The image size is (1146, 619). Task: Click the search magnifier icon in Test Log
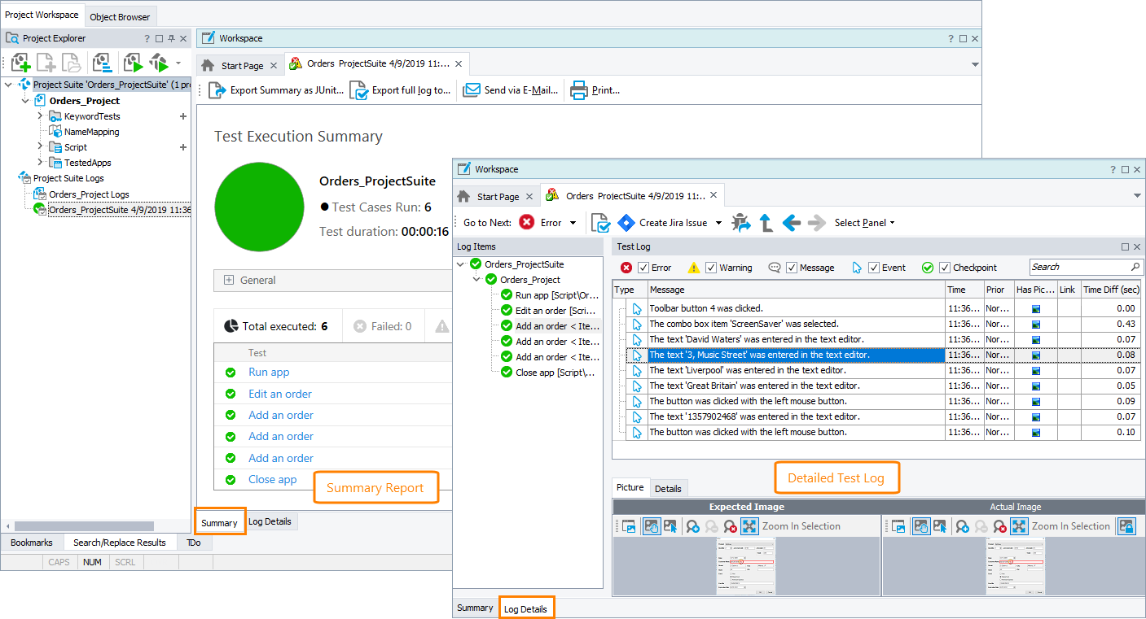click(1135, 267)
